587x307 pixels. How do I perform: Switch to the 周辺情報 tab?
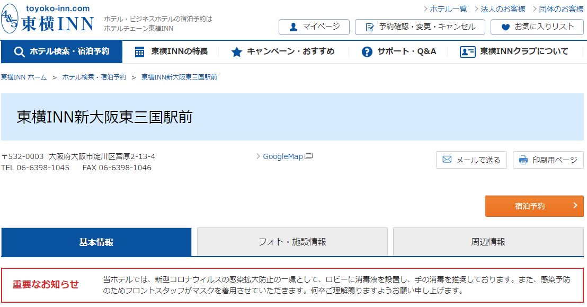488,242
